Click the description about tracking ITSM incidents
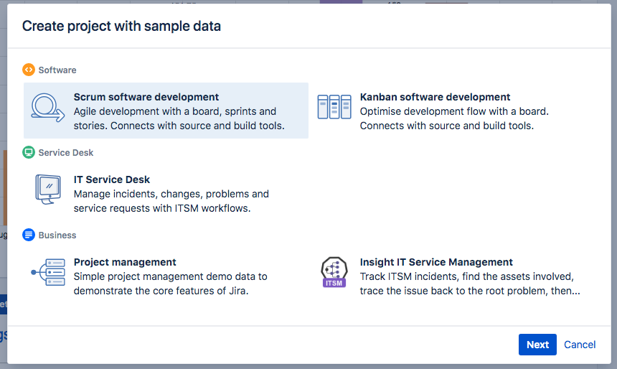617x369 pixels. point(470,284)
